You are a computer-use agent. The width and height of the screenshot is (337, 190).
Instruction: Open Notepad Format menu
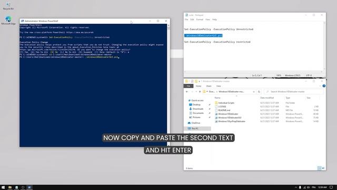pos(200,20)
